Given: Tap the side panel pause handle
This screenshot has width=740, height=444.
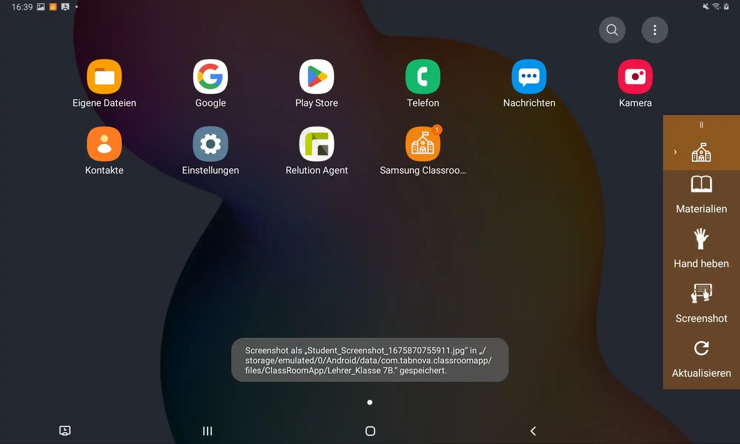Looking at the screenshot, I should click(x=701, y=125).
